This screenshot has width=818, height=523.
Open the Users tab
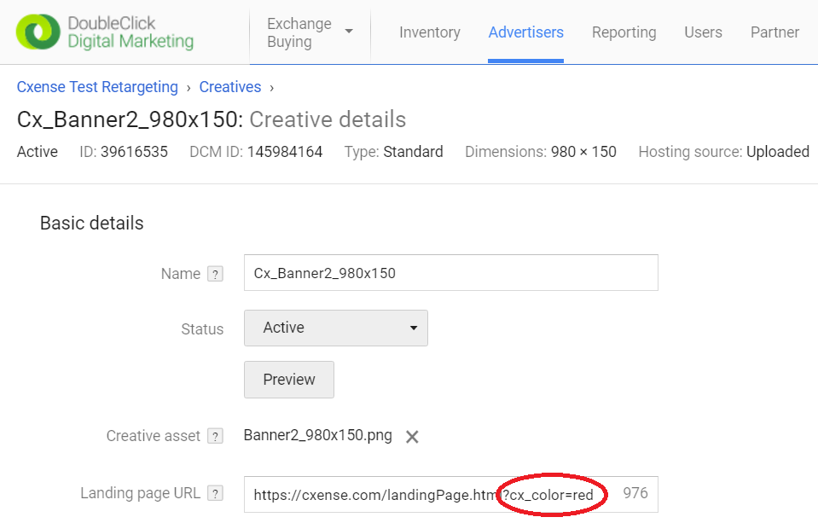[703, 32]
